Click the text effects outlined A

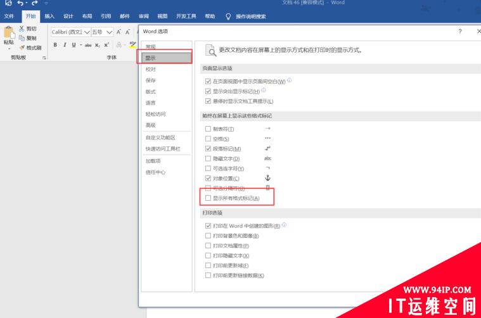click(119, 45)
